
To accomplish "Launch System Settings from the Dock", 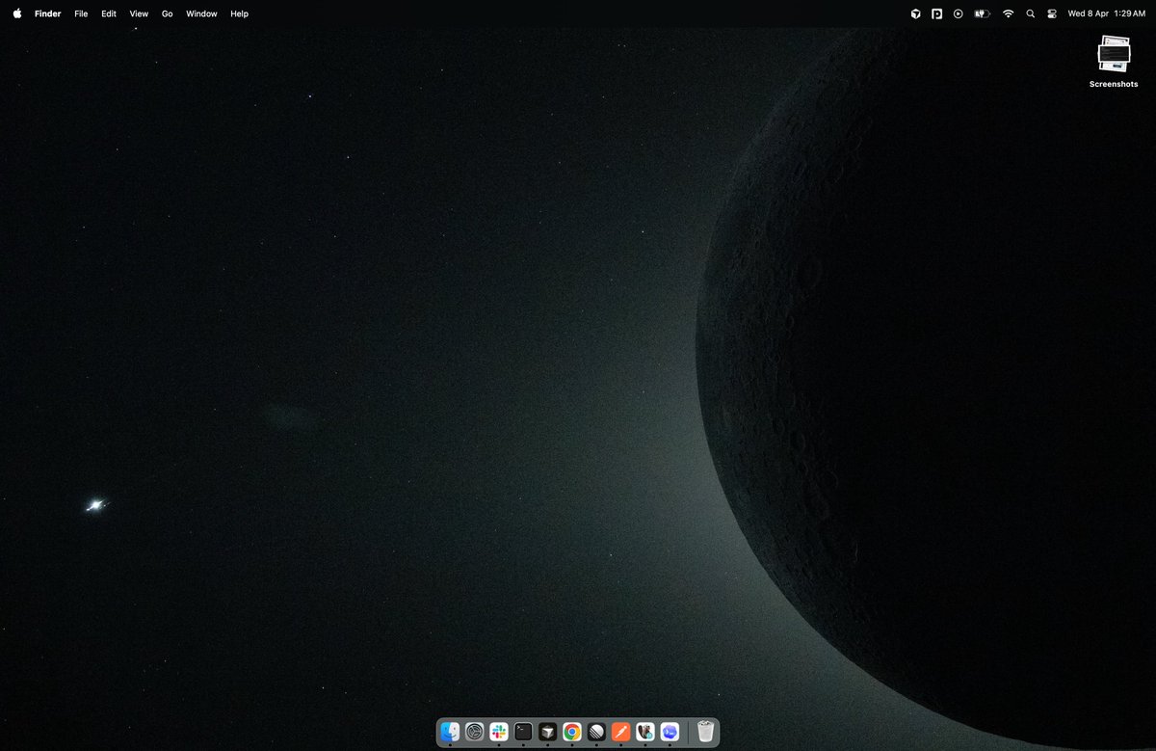I will tap(474, 732).
